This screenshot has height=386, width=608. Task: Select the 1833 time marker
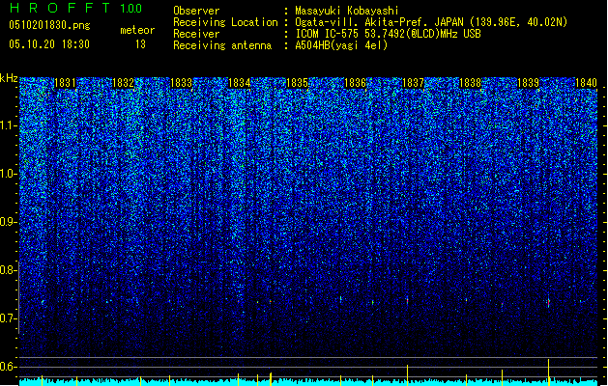pyautogui.click(x=181, y=83)
